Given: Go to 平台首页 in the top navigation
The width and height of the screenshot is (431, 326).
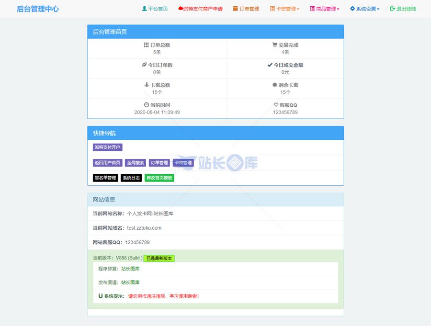Looking at the screenshot, I should 155,9.
